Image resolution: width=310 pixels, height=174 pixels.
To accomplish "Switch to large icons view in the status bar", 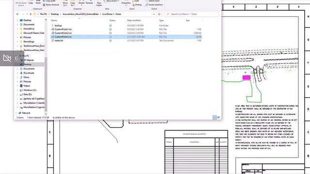I will pyautogui.click(x=218, y=117).
